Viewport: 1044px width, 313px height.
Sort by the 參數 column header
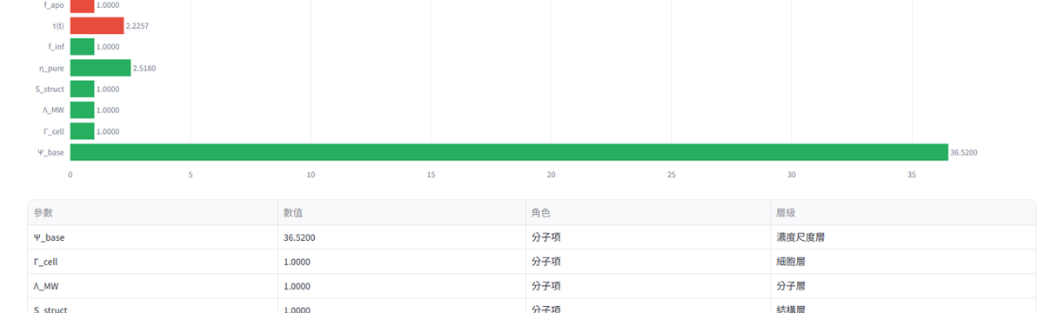click(152, 213)
